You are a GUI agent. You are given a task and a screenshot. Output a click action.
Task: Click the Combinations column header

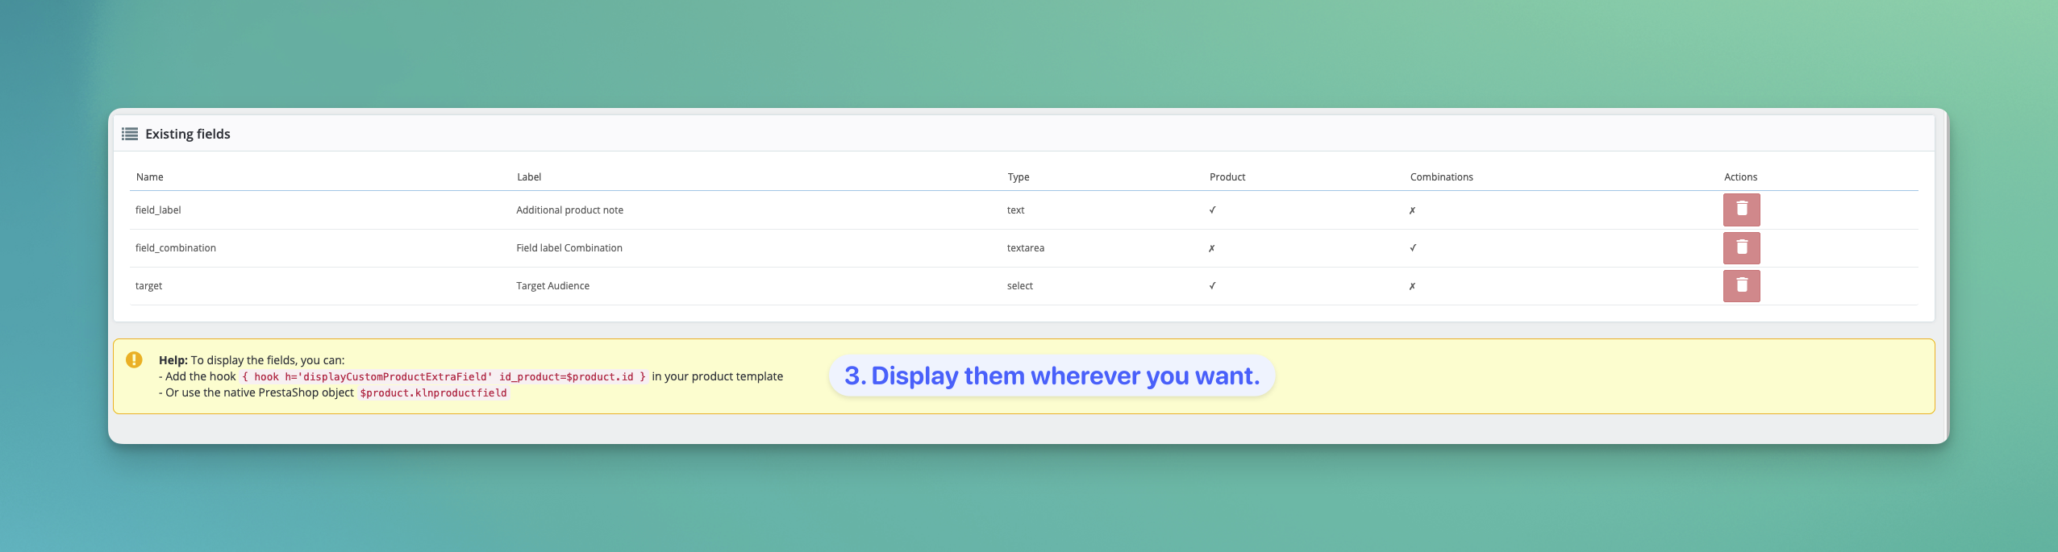click(x=1441, y=177)
